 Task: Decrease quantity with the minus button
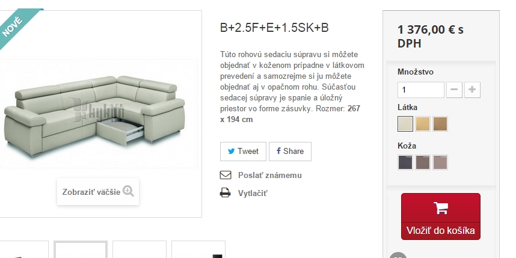(454, 90)
